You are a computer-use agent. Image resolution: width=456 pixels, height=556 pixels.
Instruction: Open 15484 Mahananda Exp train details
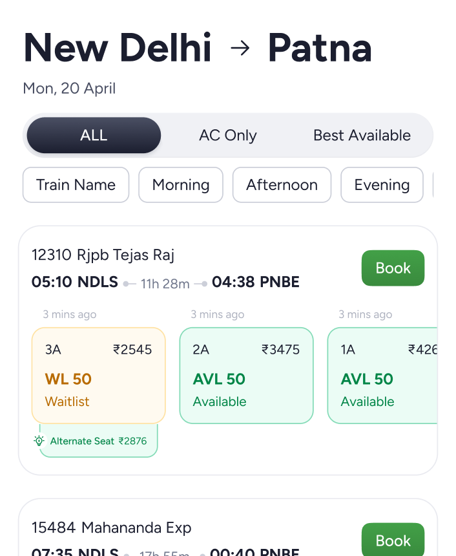[112, 528]
